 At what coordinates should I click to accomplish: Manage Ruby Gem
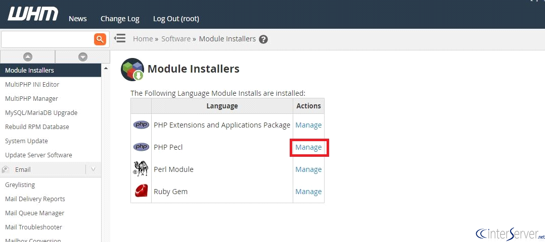click(x=308, y=192)
